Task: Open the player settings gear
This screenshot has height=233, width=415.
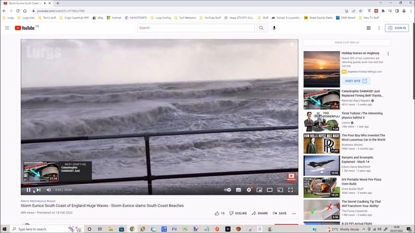Action: (249, 190)
